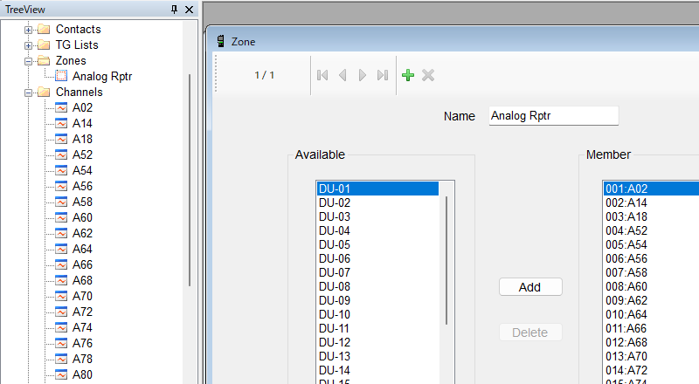Click the pin icon on TreeView panel
This screenshot has width=699, height=384.
175,9
